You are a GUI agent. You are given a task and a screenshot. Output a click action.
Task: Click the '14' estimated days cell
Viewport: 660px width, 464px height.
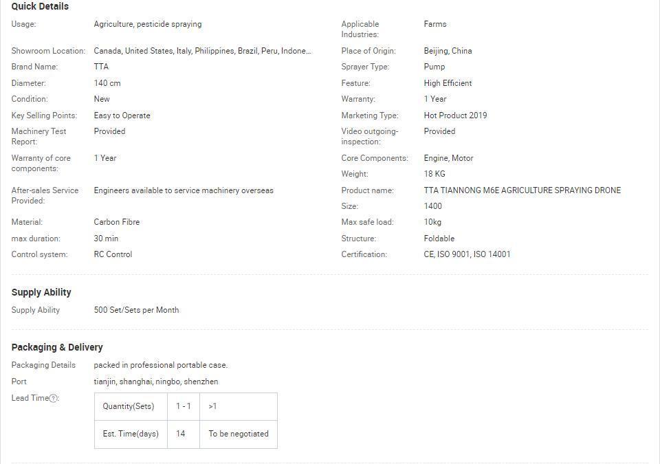[181, 434]
